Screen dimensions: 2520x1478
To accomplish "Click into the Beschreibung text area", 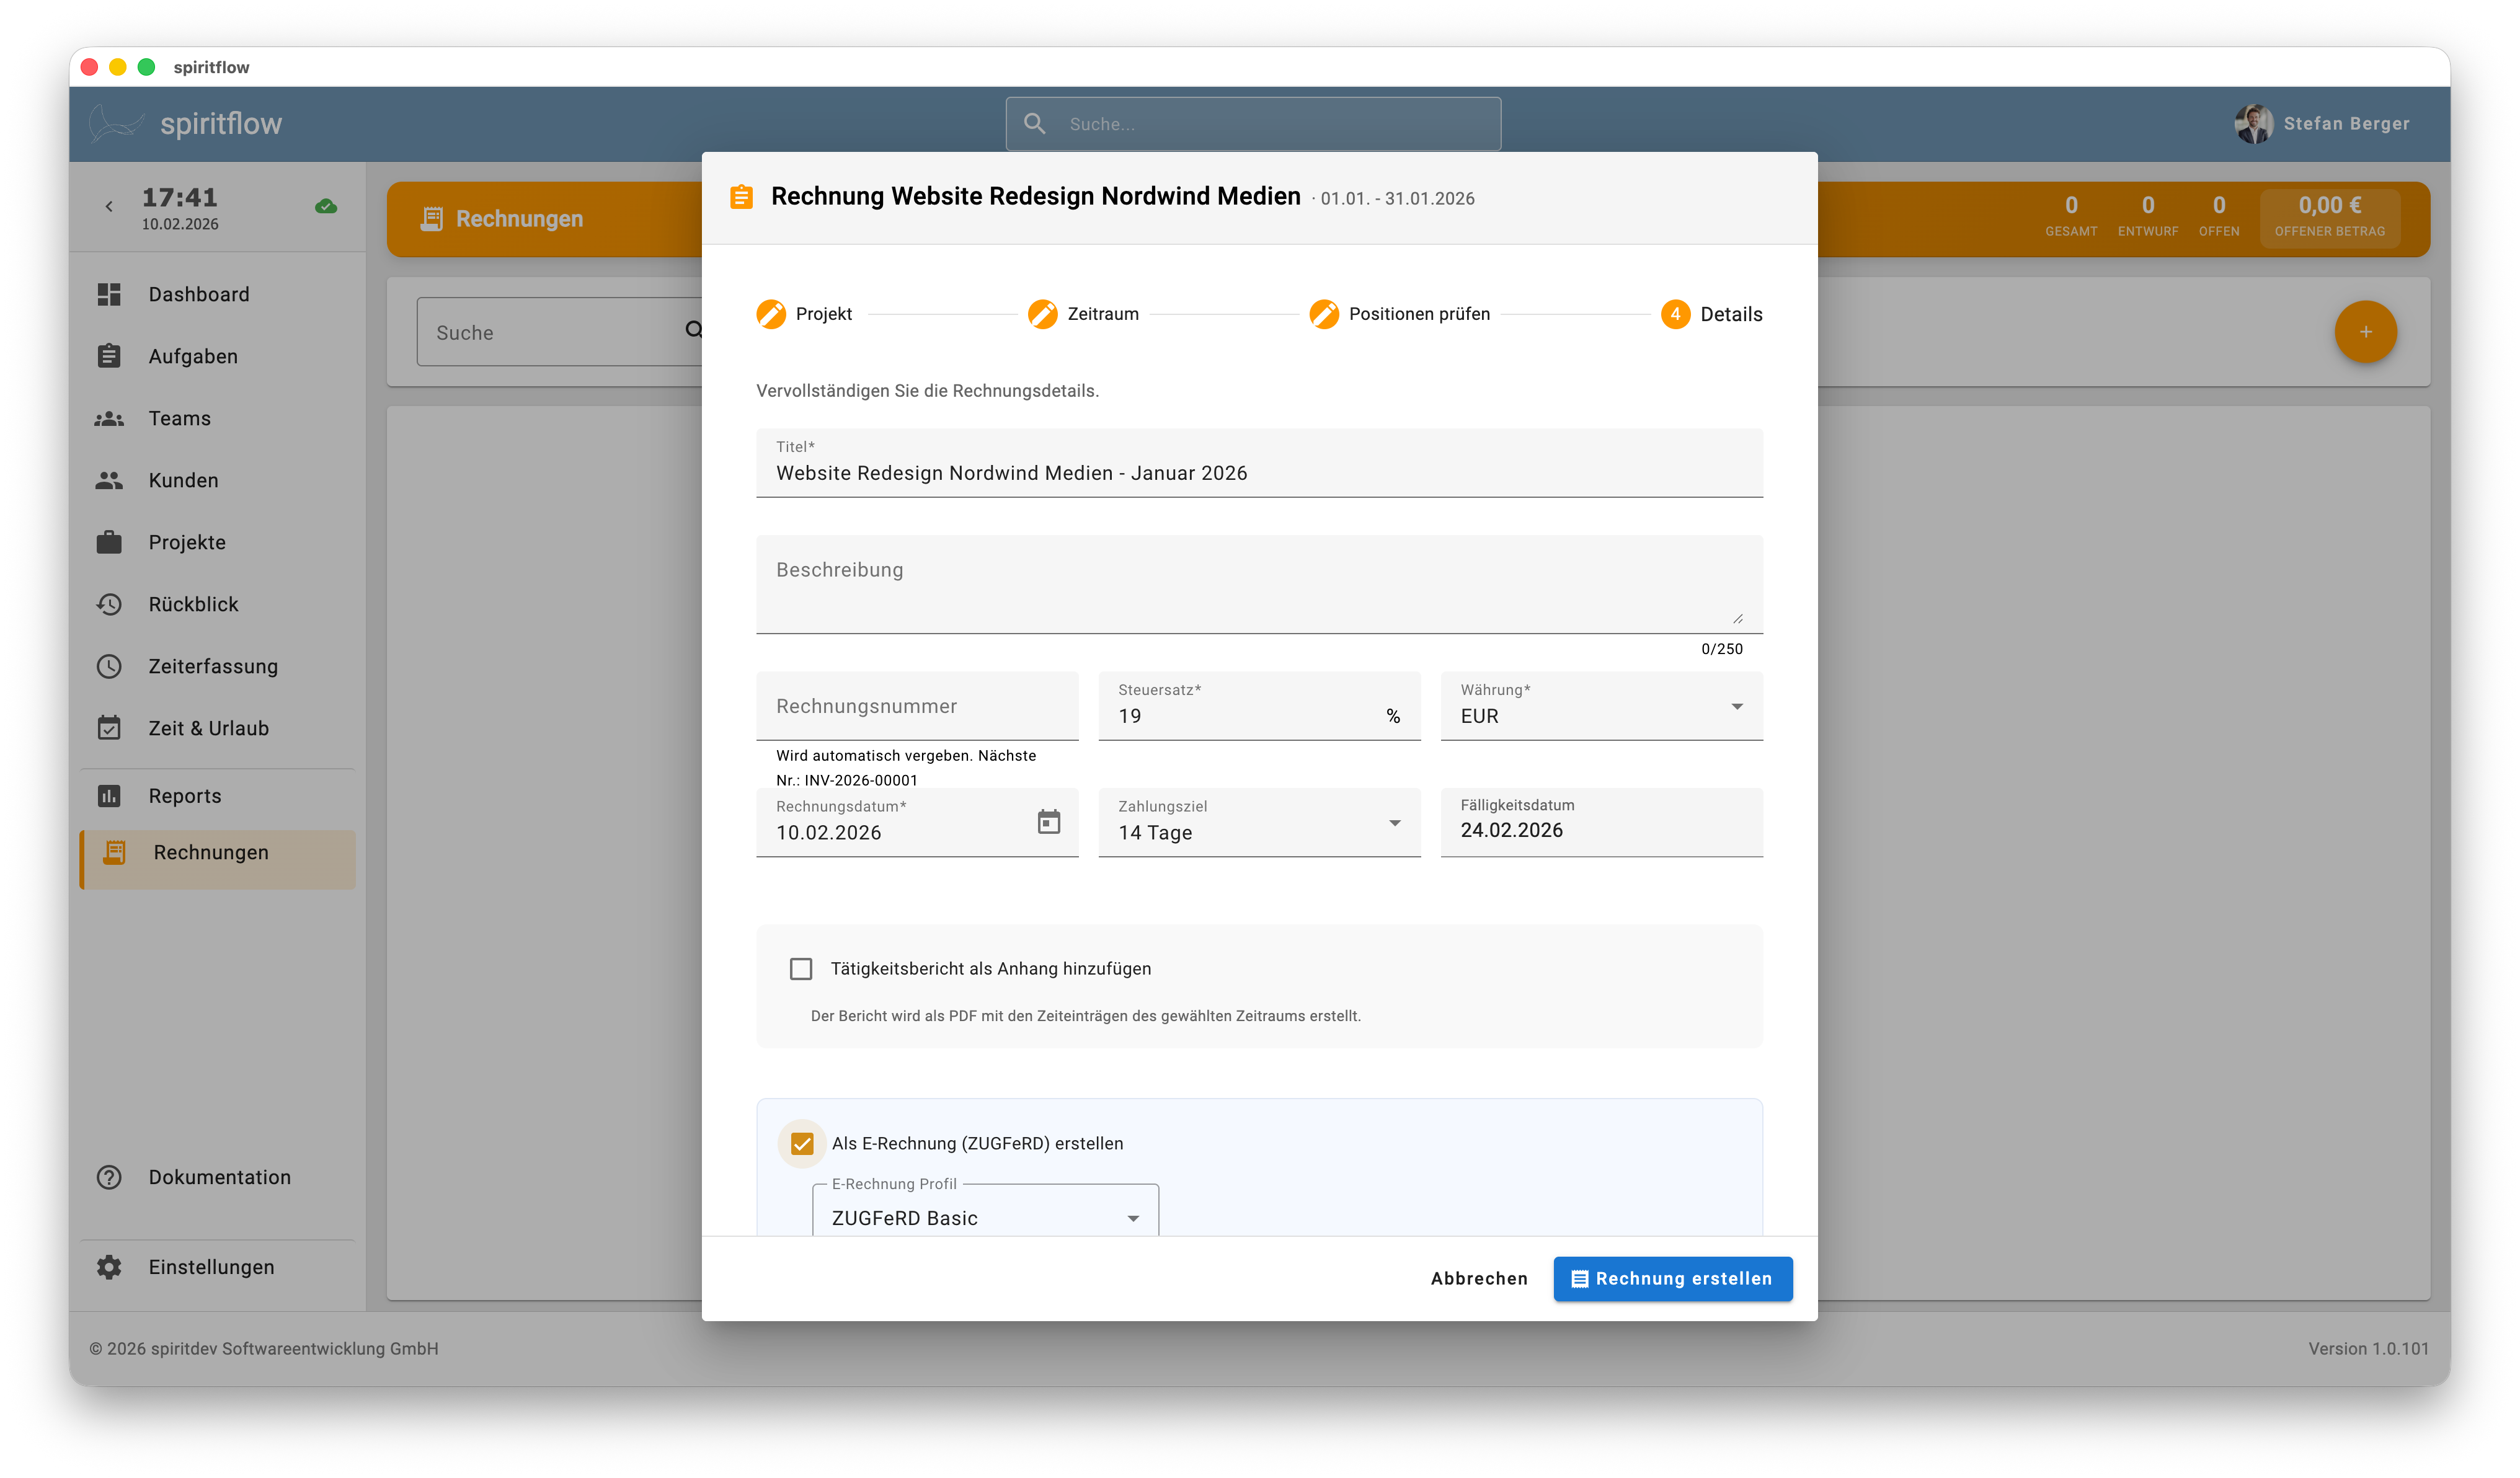I will coord(1258,585).
